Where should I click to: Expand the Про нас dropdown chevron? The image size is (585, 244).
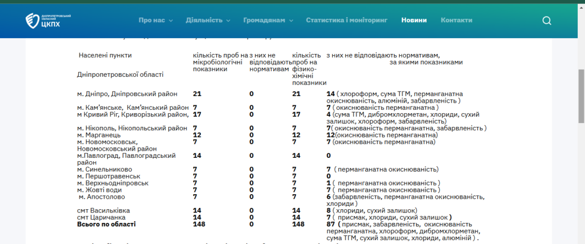click(171, 20)
